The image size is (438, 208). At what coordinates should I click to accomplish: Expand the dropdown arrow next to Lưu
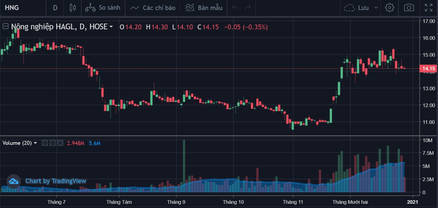(x=376, y=8)
